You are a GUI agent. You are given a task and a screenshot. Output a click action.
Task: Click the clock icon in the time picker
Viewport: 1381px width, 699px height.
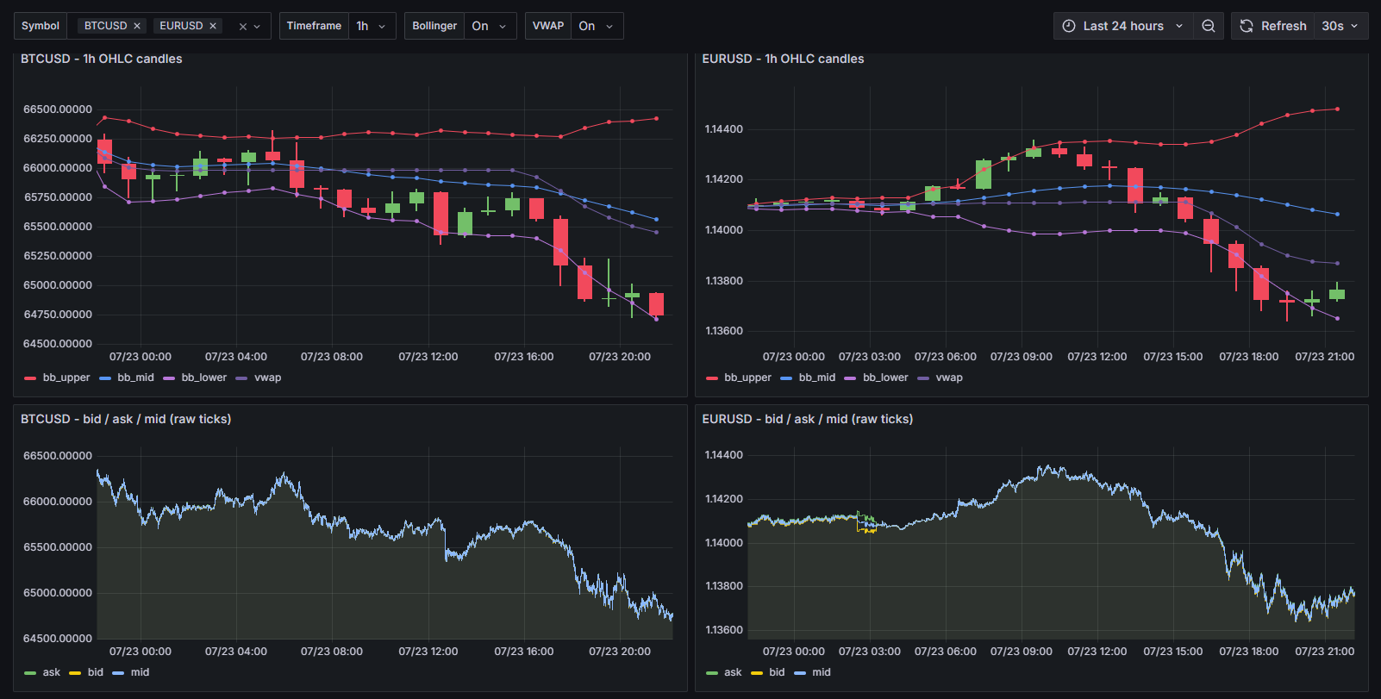[1069, 26]
